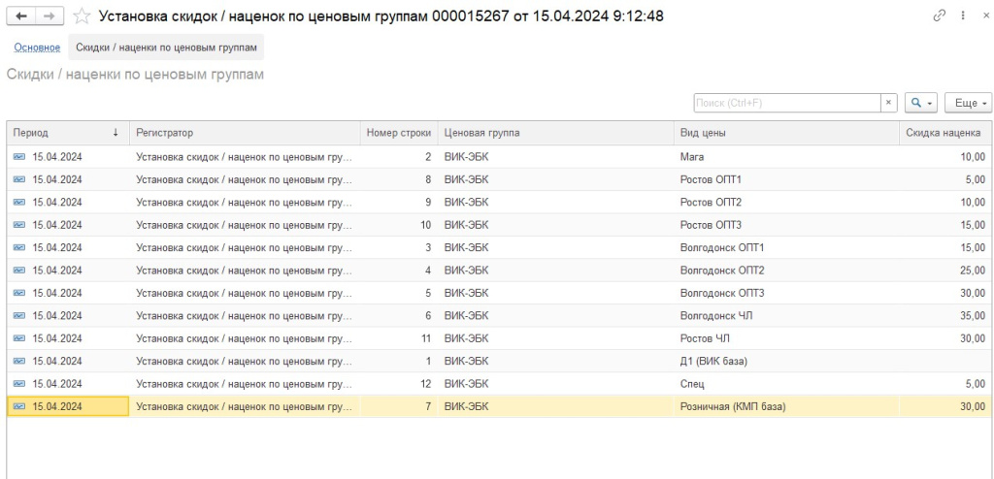
Task: Open the magnifier search dropdown
Action: point(920,103)
